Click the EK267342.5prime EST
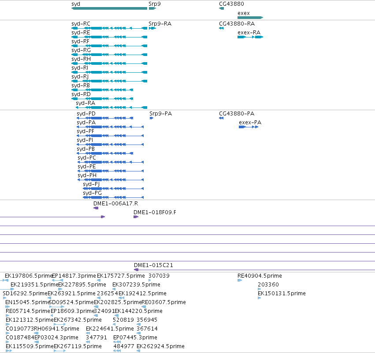 [59, 324]
